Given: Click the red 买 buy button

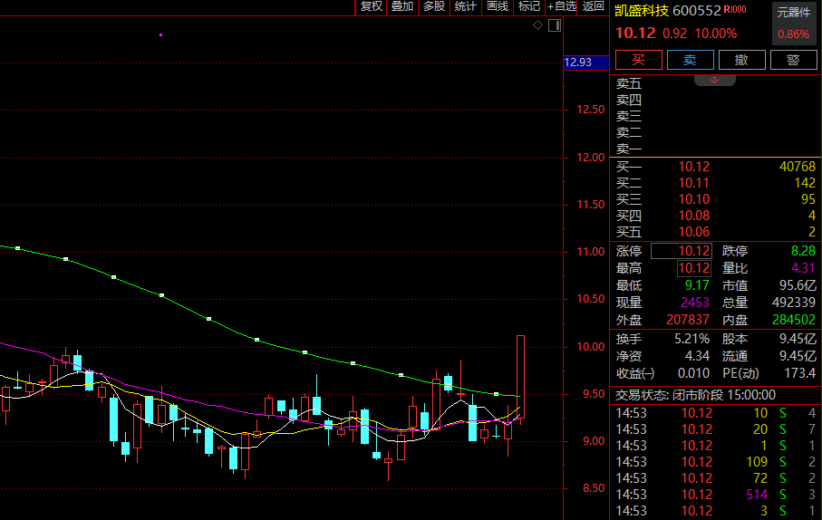Looking at the screenshot, I should tap(638, 60).
